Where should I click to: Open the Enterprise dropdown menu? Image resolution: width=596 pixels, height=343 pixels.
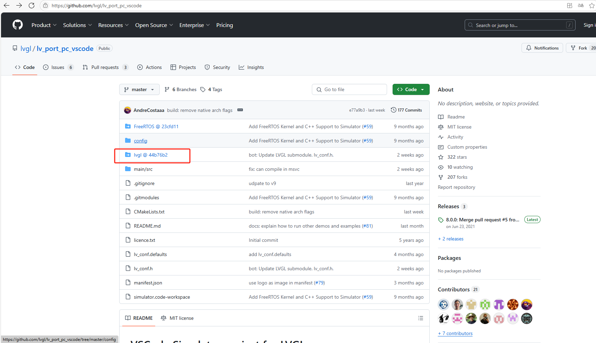point(195,25)
